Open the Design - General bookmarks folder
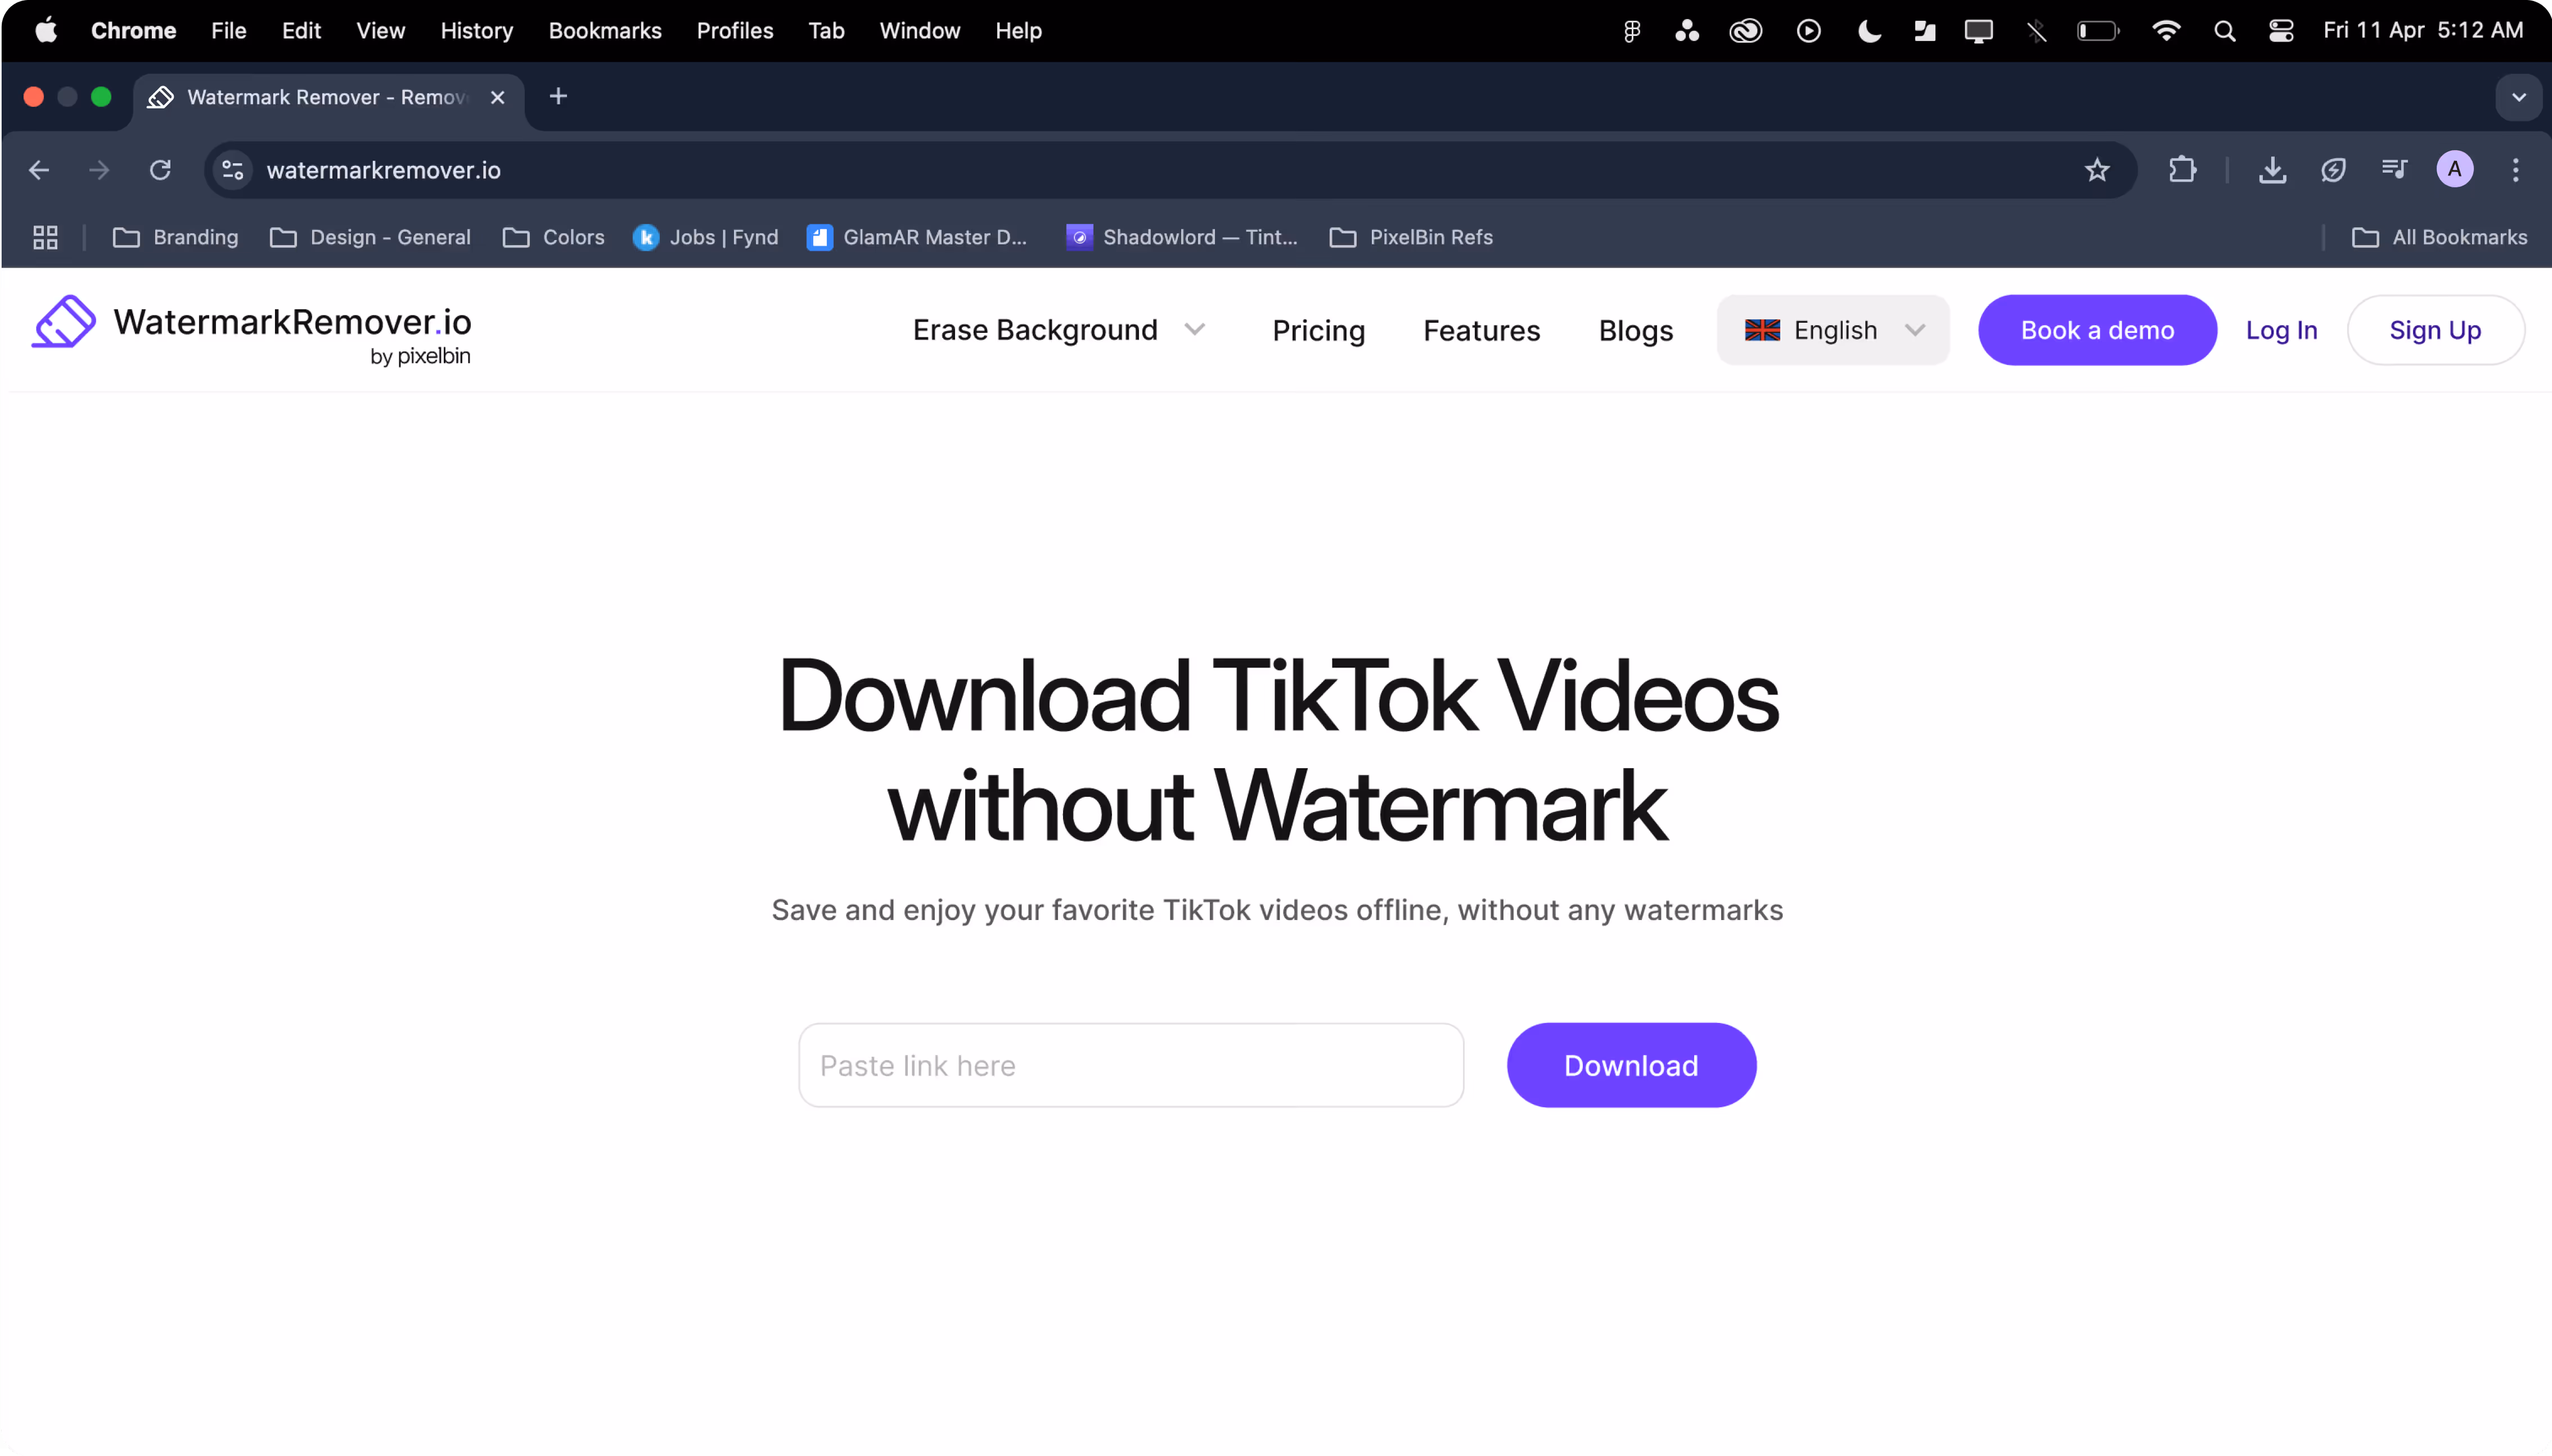 click(370, 237)
